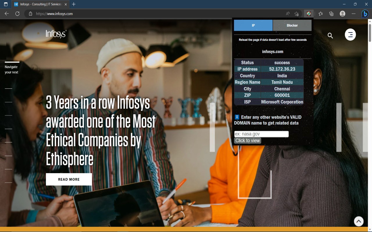
Task: Click the hero headline about Ethisphere
Action: [101, 131]
